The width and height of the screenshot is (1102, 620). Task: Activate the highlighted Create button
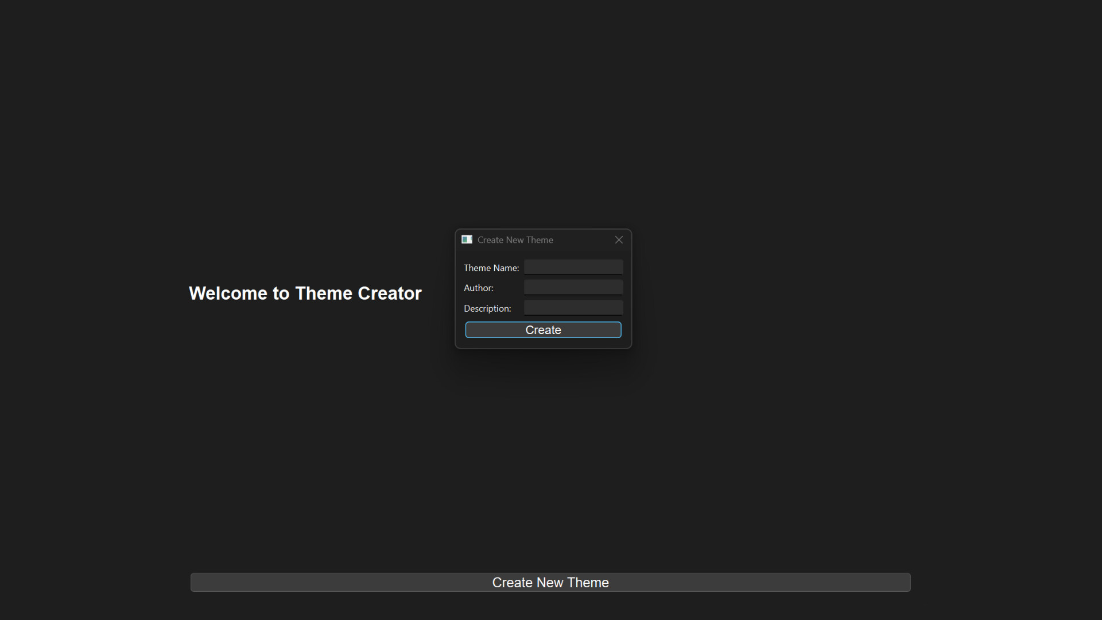coord(543,330)
